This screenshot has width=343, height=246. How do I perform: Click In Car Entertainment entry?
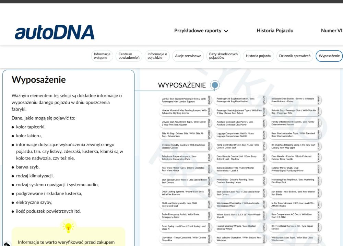click(295, 204)
